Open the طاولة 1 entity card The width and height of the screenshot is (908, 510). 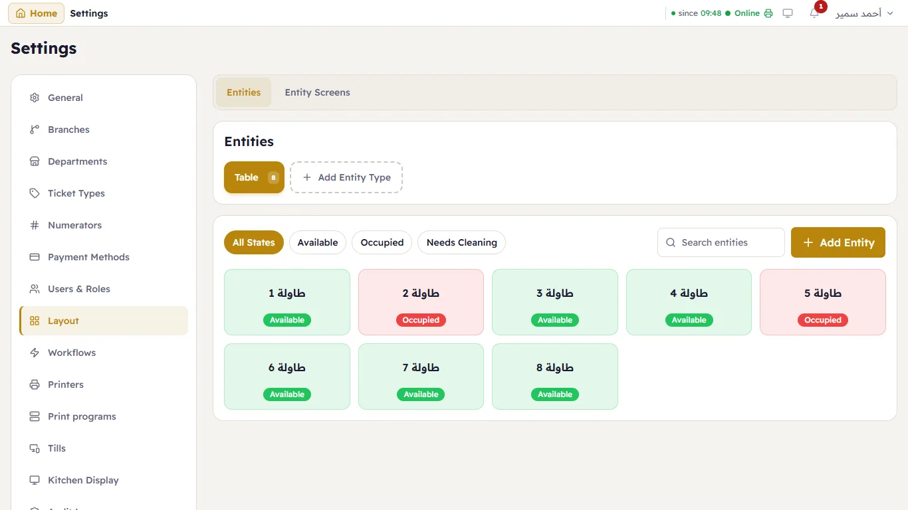click(x=287, y=302)
